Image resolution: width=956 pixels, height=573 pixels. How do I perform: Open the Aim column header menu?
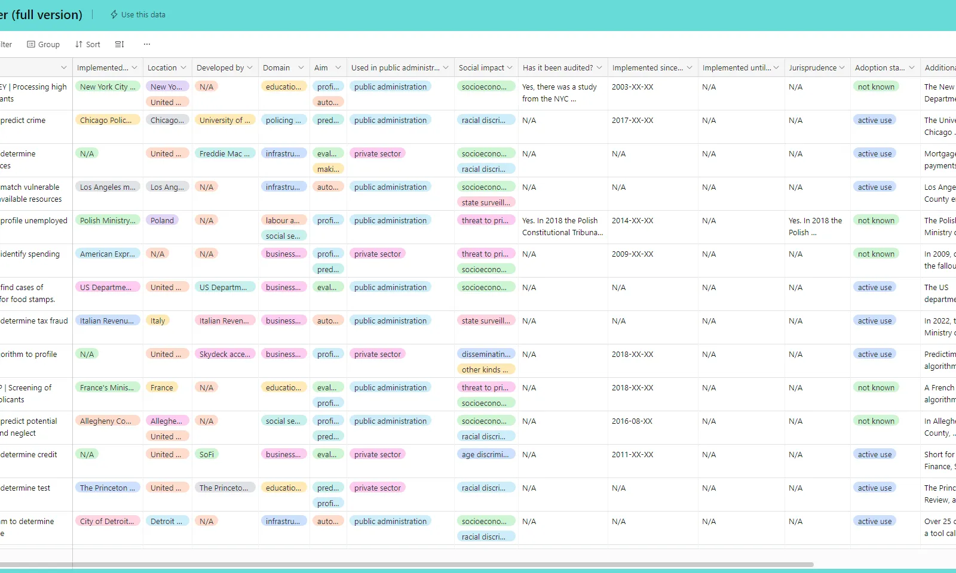(338, 68)
